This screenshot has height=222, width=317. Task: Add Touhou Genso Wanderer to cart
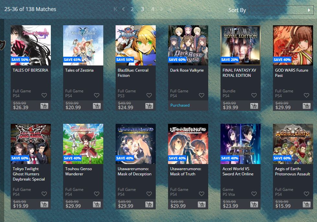(x=96, y=204)
